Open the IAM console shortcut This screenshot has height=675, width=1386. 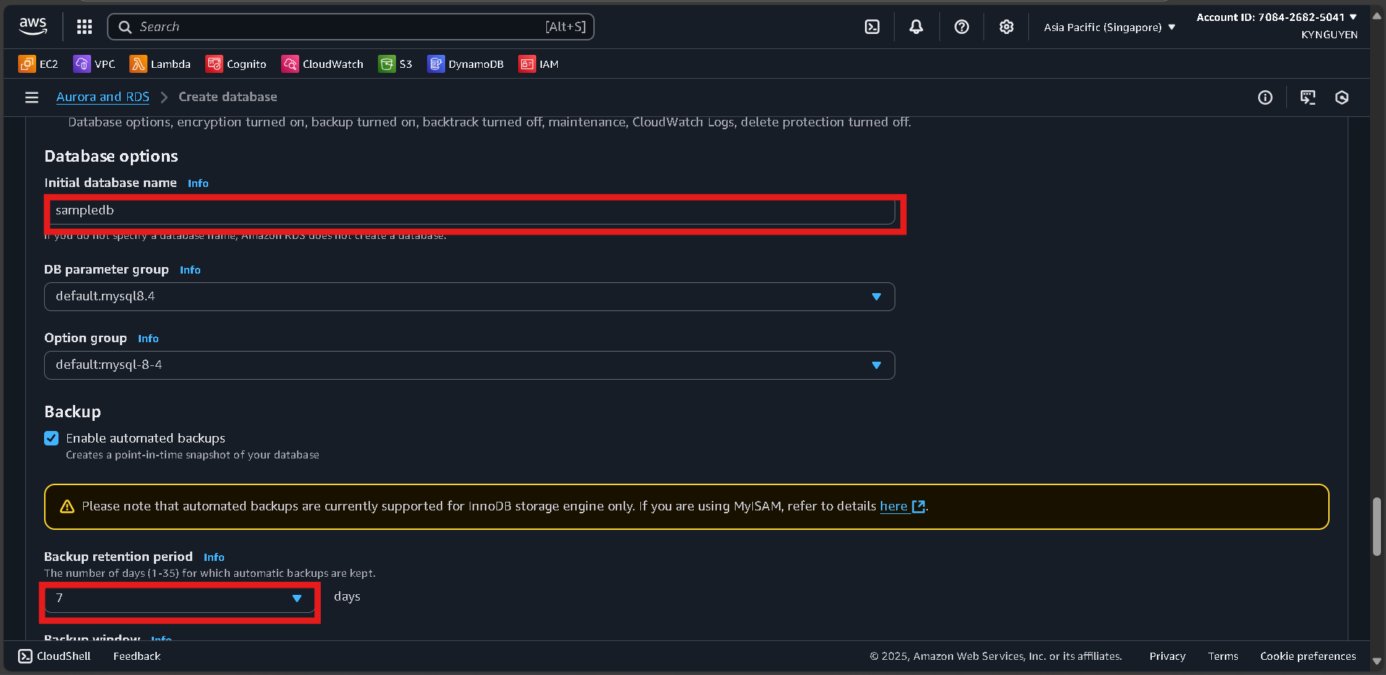click(x=538, y=64)
